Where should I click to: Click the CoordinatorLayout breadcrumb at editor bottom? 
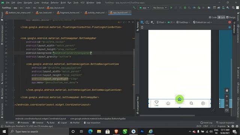[40, 118]
